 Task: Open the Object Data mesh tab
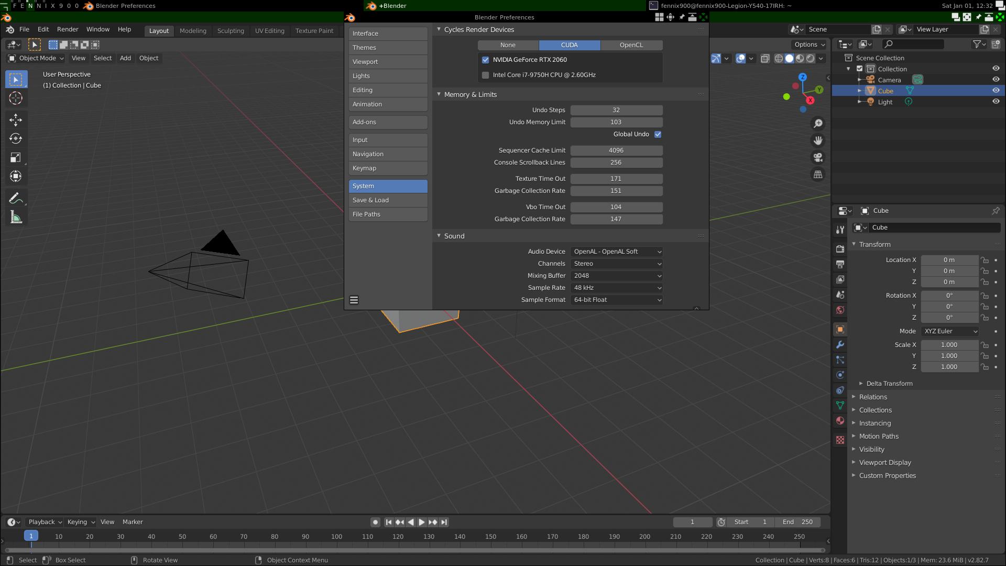pyautogui.click(x=840, y=406)
